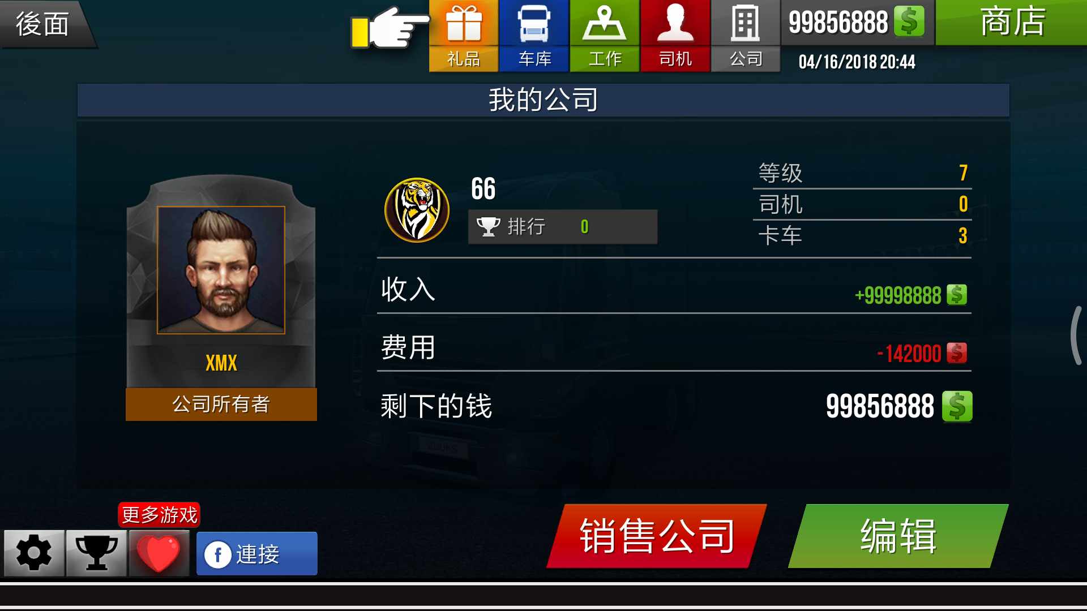1087x611 pixels.
Task: Click the green 编辑 edit button
Action: [898, 536]
